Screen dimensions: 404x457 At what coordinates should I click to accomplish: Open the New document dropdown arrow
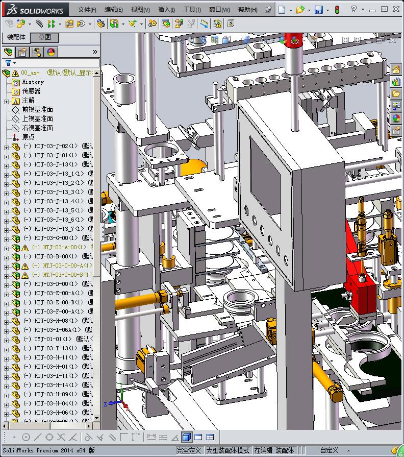tap(291, 10)
